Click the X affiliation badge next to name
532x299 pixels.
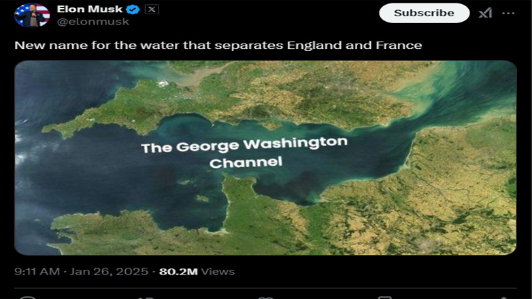pyautogui.click(x=152, y=10)
